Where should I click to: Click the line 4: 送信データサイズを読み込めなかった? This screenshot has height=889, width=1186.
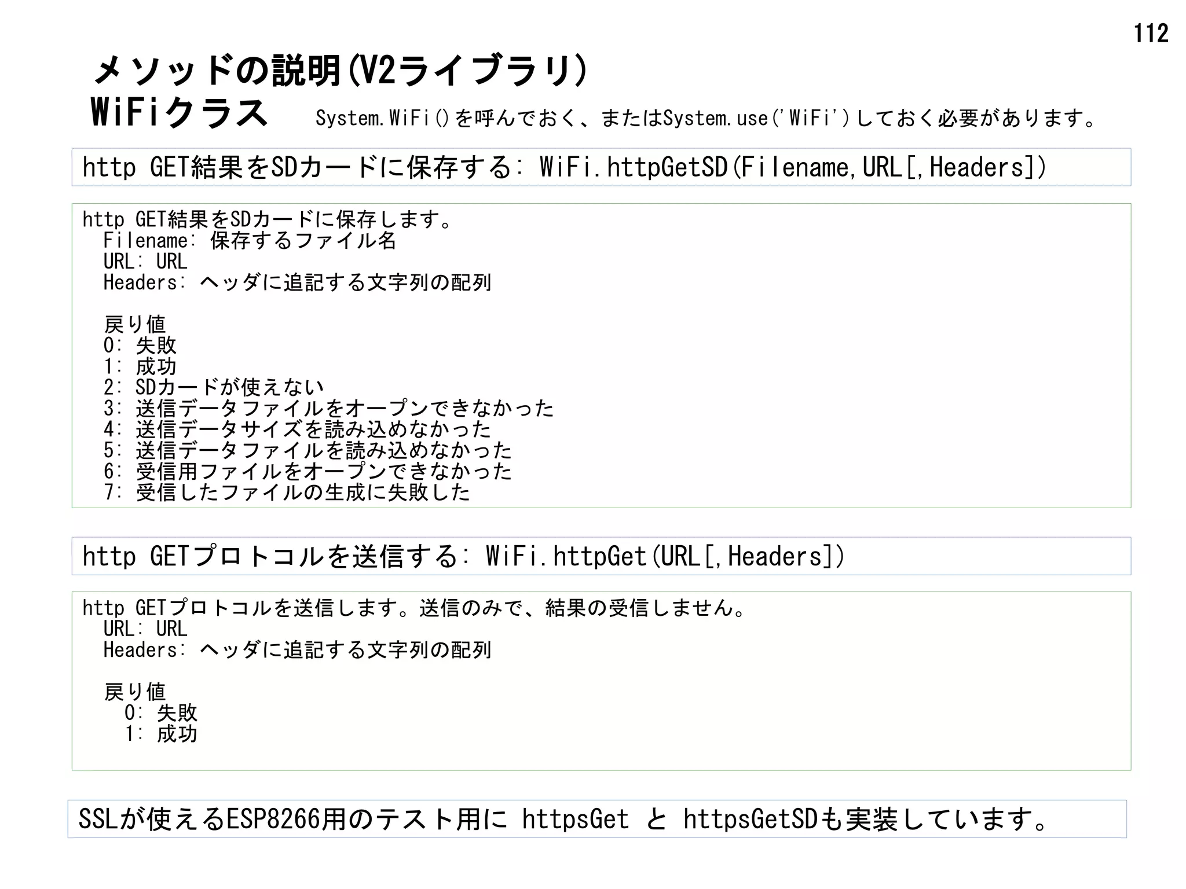pyautogui.click(x=297, y=429)
